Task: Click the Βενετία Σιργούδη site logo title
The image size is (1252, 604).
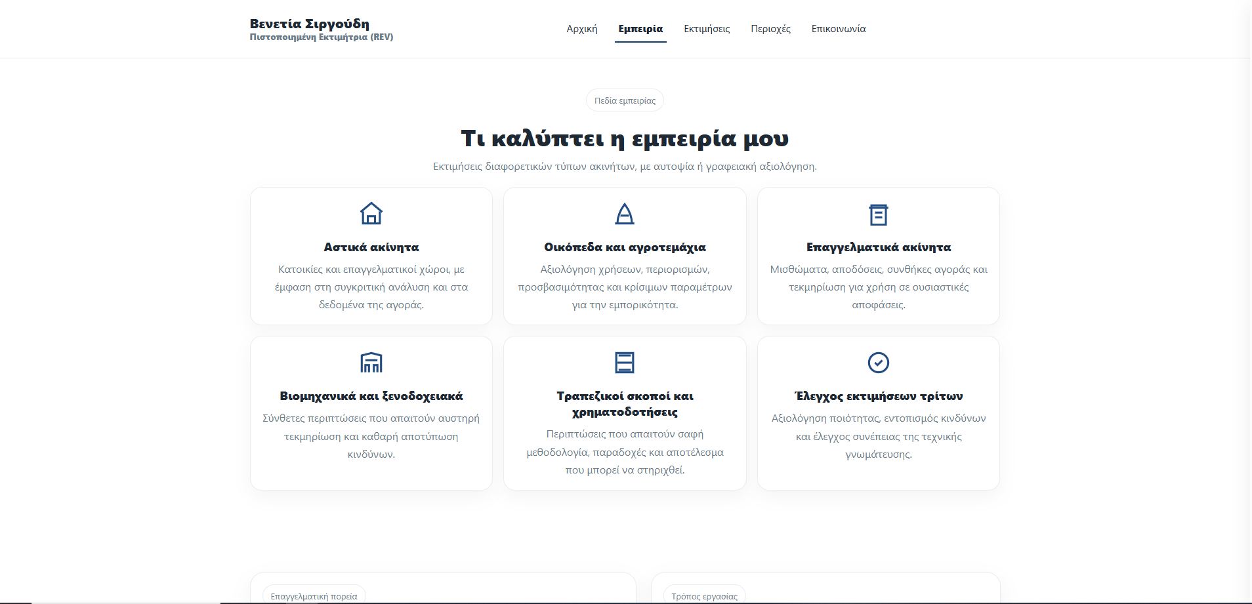Action: point(310,24)
